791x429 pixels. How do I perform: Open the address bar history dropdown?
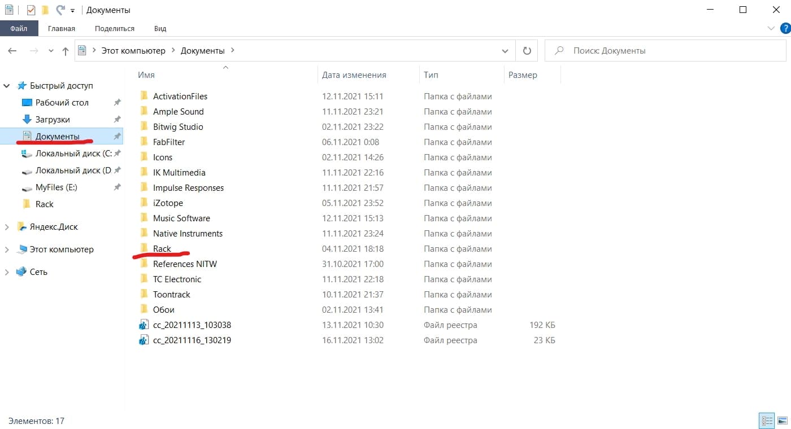[x=505, y=51]
